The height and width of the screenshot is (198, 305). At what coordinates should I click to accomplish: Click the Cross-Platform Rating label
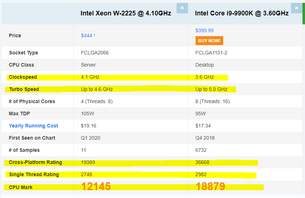click(x=36, y=162)
